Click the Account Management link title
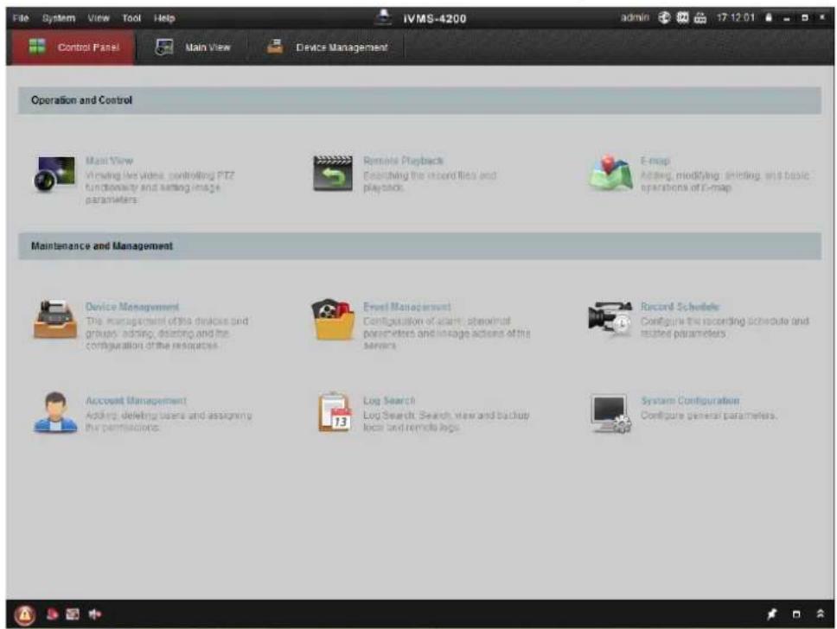This screenshot has width=837, height=629. 136,401
